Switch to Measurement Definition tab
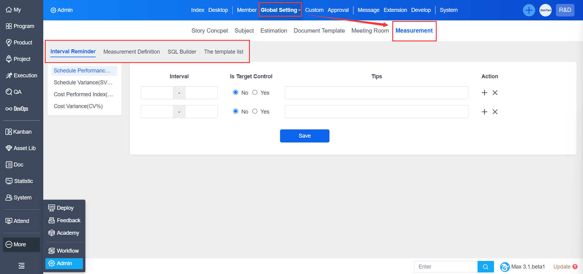Screen dimensions: 583x274 pyautogui.click(x=131, y=52)
